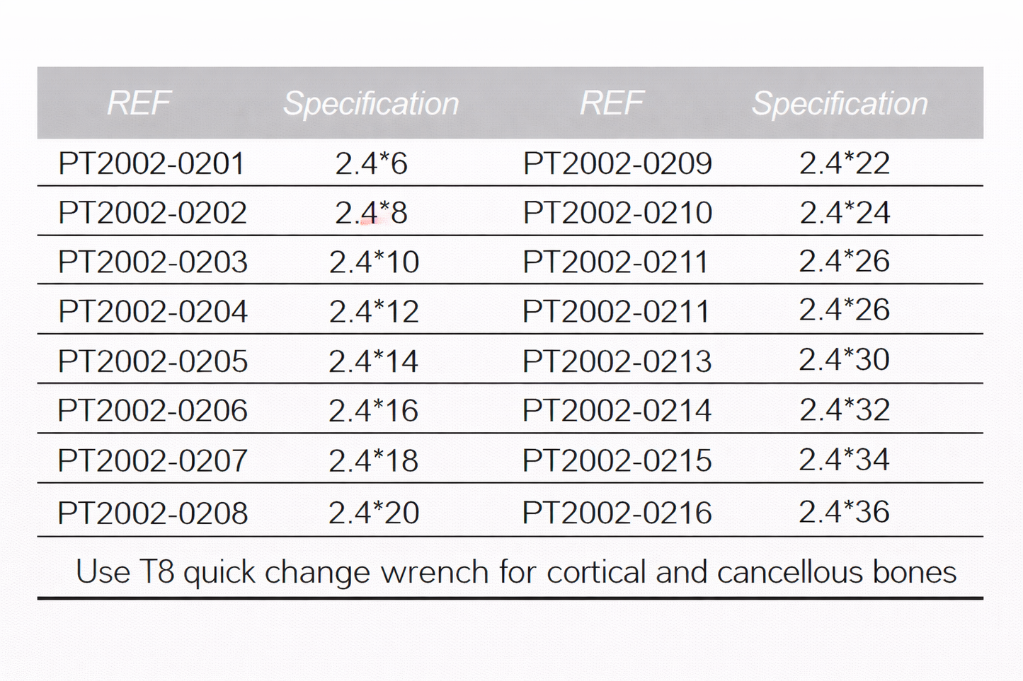Viewport: 1023px width, 681px height.
Task: Click the left REF column header
Action: click(139, 103)
